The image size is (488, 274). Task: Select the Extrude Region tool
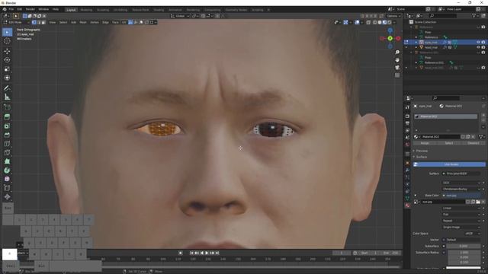click(7, 116)
